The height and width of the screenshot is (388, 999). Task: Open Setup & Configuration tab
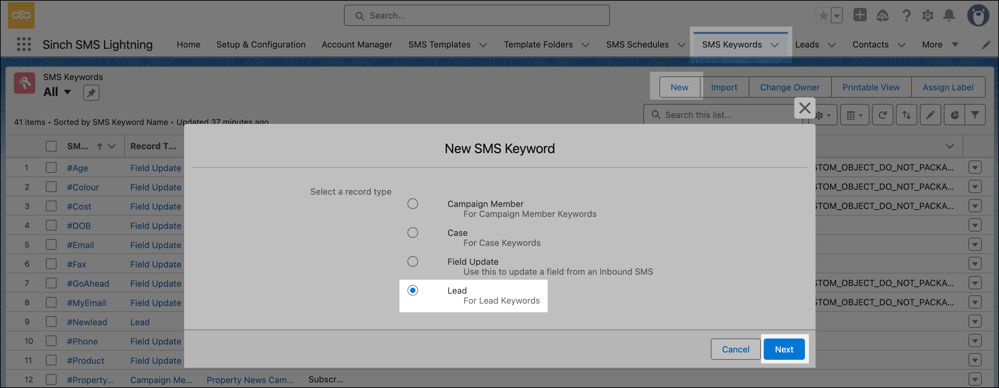pos(261,45)
